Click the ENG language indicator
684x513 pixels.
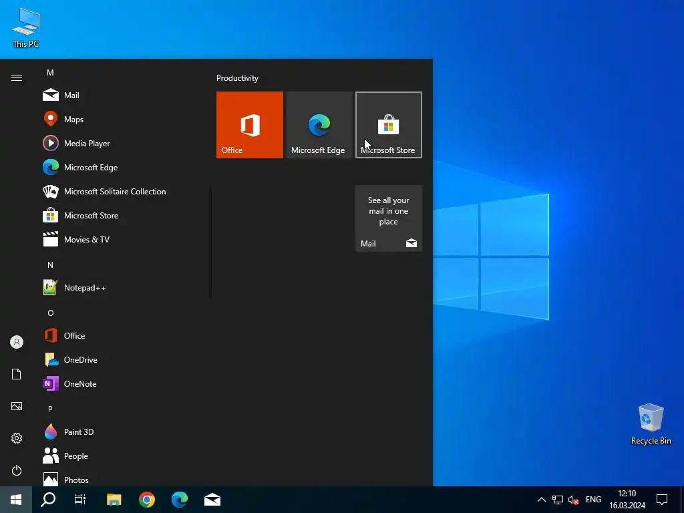coord(593,500)
